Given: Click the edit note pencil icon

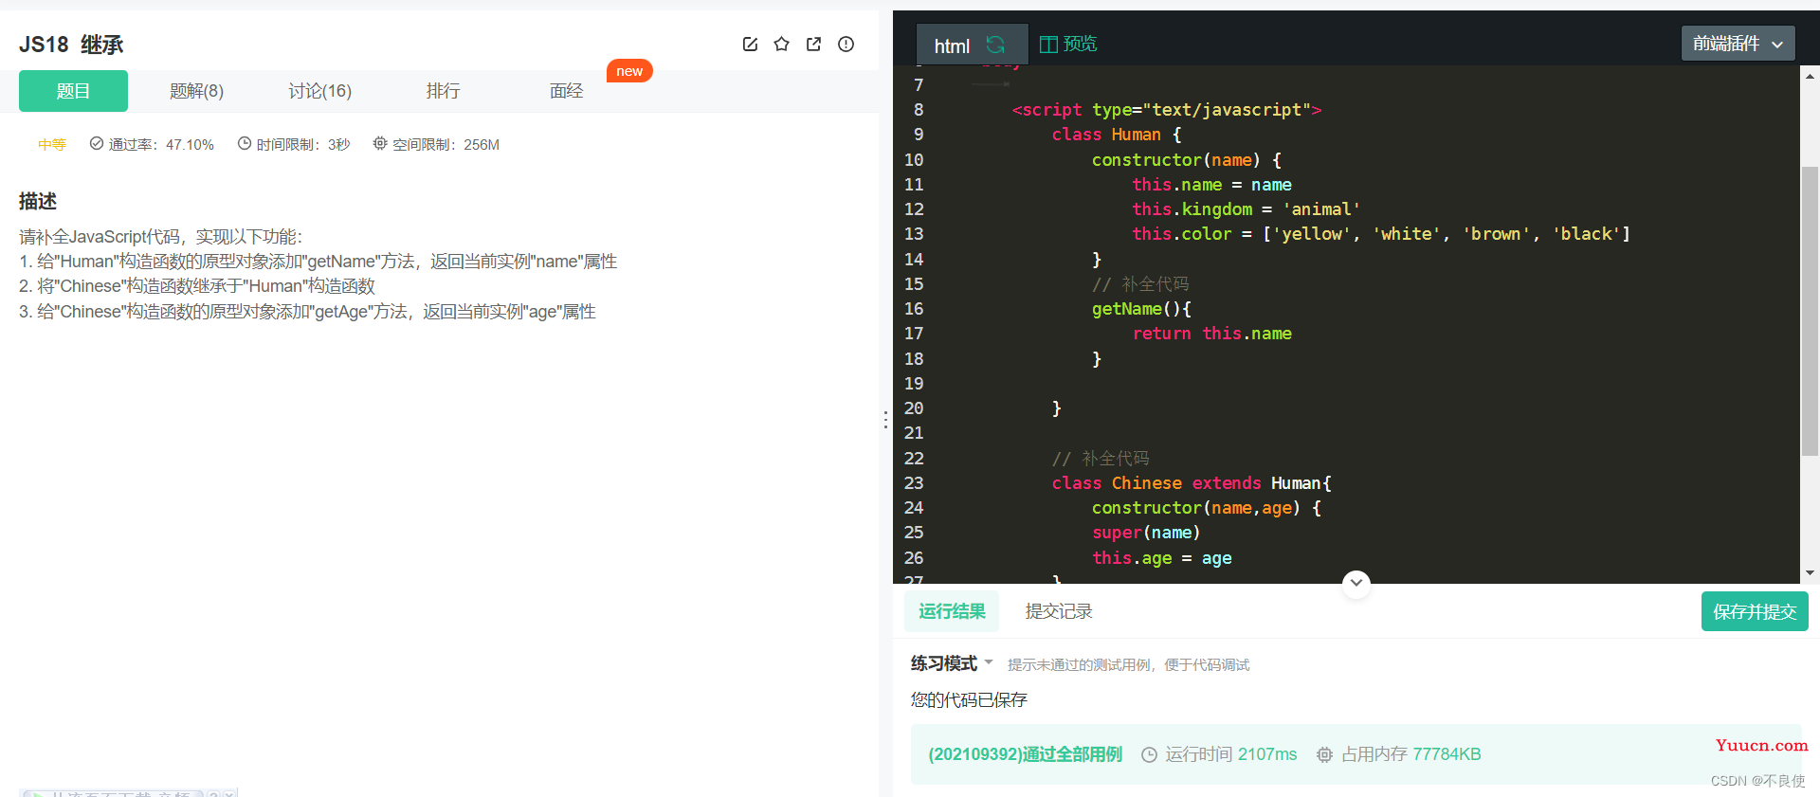Looking at the screenshot, I should point(750,45).
